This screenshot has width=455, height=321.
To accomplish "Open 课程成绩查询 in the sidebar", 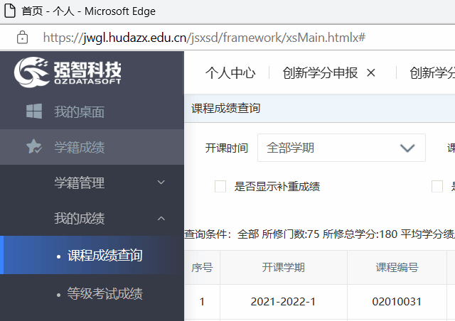I will (x=105, y=255).
